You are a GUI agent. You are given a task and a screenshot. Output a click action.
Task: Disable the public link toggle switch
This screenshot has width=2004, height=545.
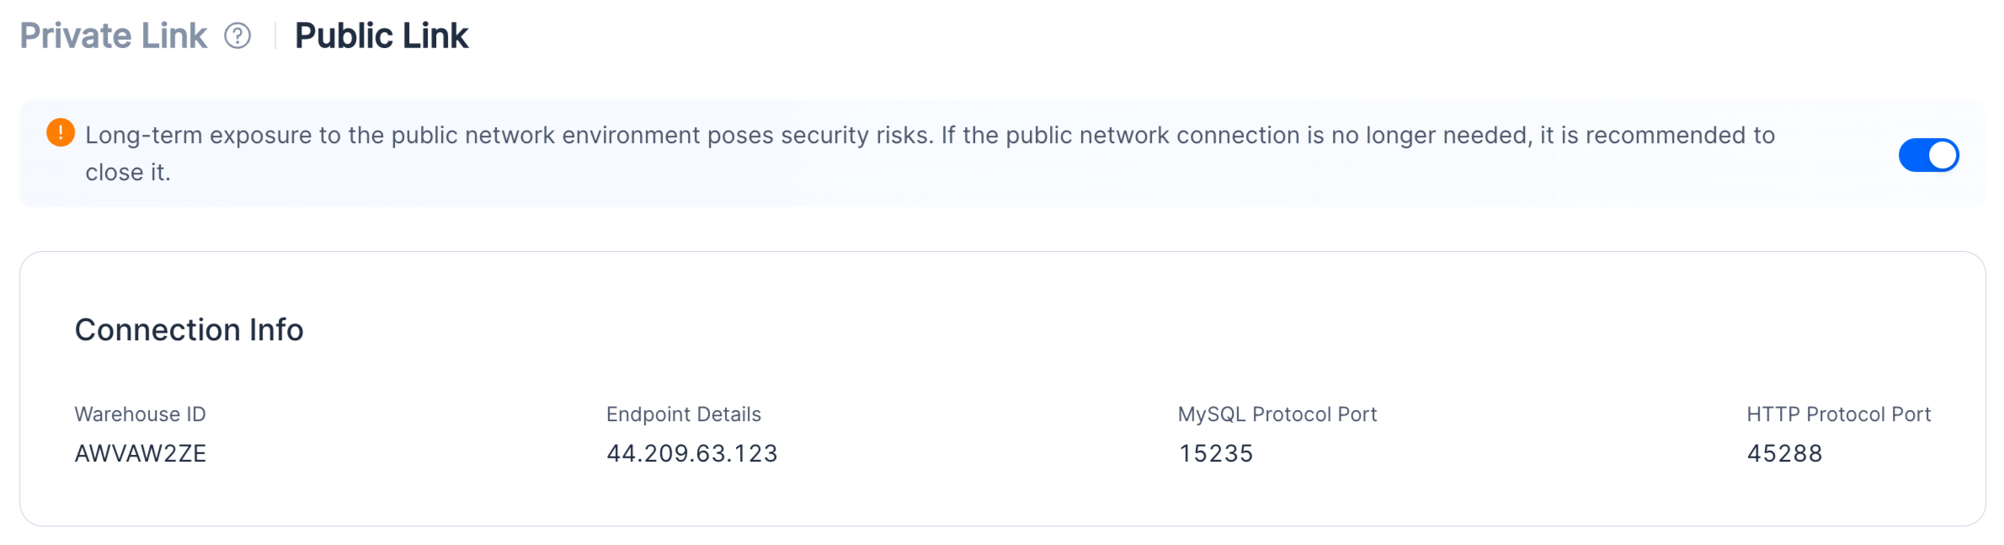1928,155
